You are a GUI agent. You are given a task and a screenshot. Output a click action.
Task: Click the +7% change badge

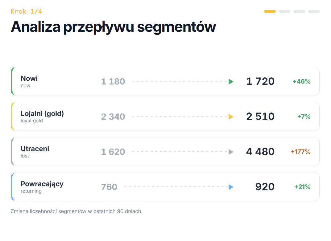point(304,116)
